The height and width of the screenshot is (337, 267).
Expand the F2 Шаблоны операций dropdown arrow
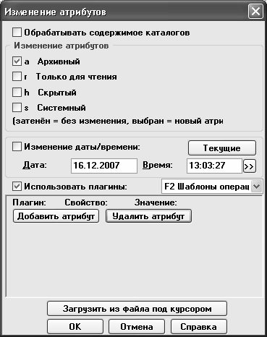point(257,187)
